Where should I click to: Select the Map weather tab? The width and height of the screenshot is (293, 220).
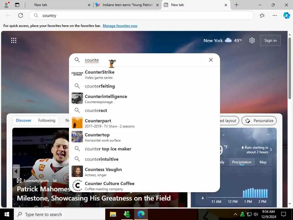(x=263, y=162)
